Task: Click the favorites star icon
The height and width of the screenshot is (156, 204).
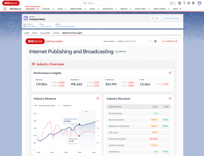Action: coord(171,3)
